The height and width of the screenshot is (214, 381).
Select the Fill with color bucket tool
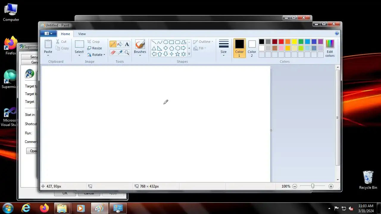pyautogui.click(x=120, y=44)
